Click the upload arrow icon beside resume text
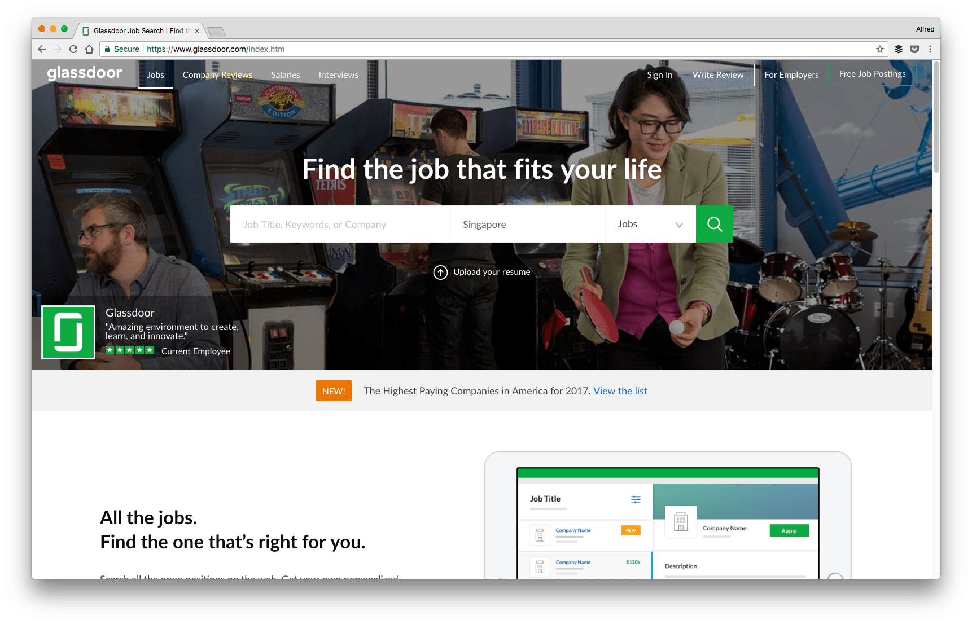 pos(441,272)
